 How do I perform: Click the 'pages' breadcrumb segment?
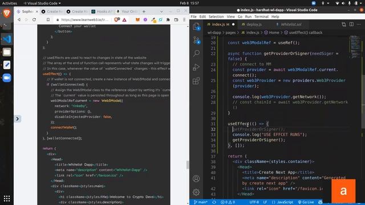click(230, 32)
